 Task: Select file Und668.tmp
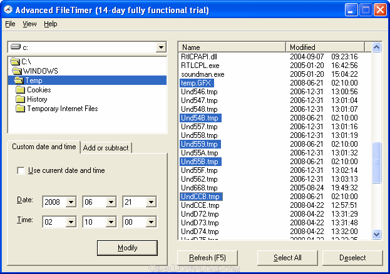[x=199, y=188]
